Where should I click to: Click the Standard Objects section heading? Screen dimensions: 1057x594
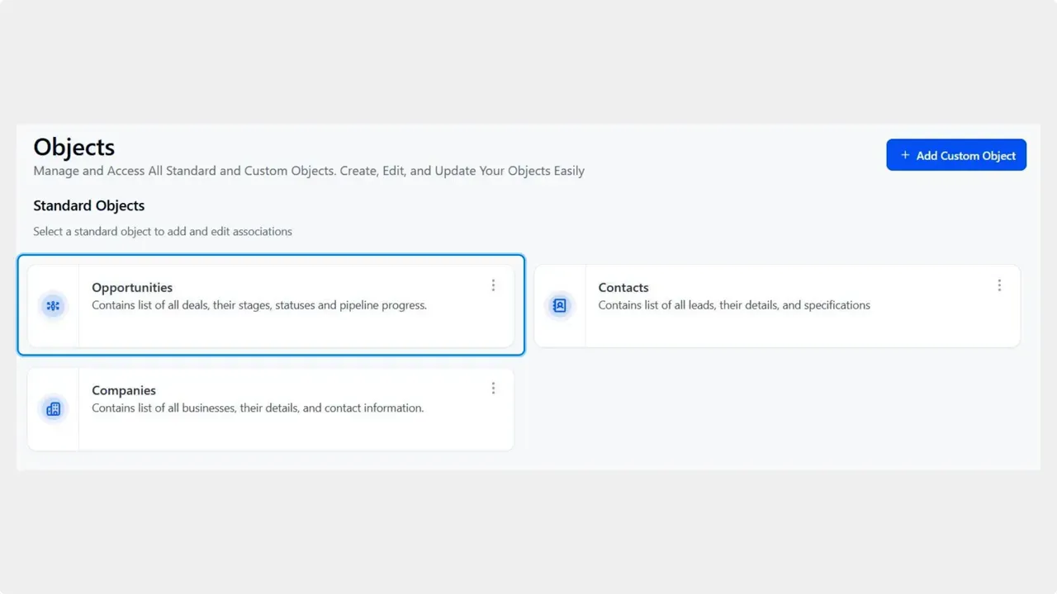click(x=88, y=205)
